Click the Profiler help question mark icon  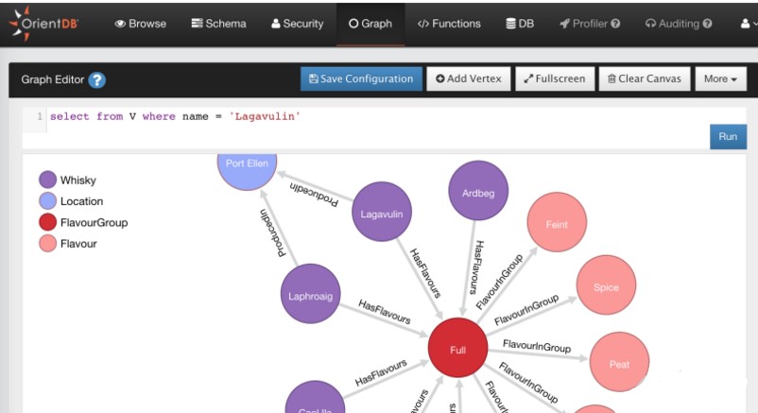pos(616,24)
